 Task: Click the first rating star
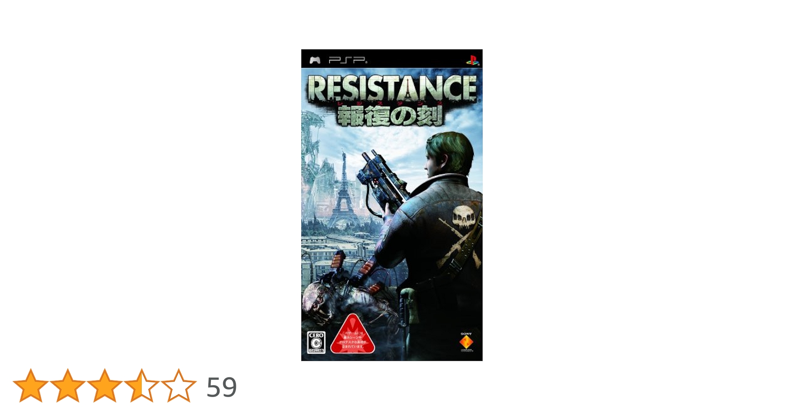(x=31, y=386)
